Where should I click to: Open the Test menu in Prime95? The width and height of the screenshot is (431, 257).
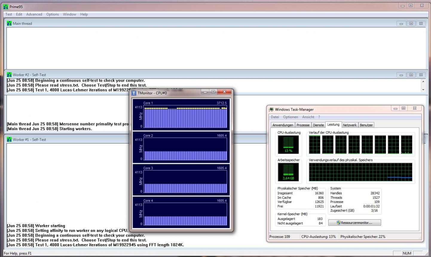[9, 14]
